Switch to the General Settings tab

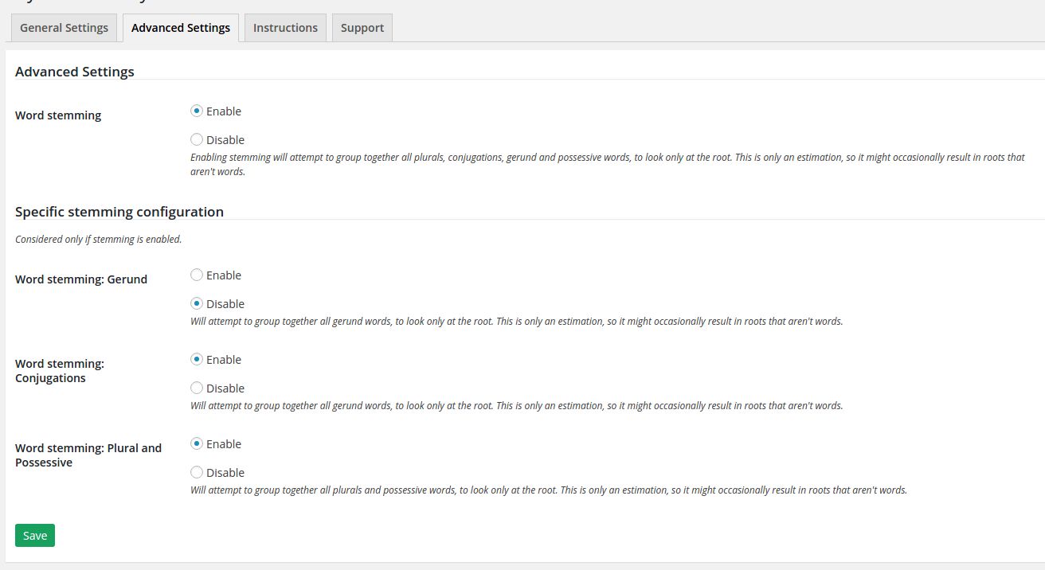(64, 28)
